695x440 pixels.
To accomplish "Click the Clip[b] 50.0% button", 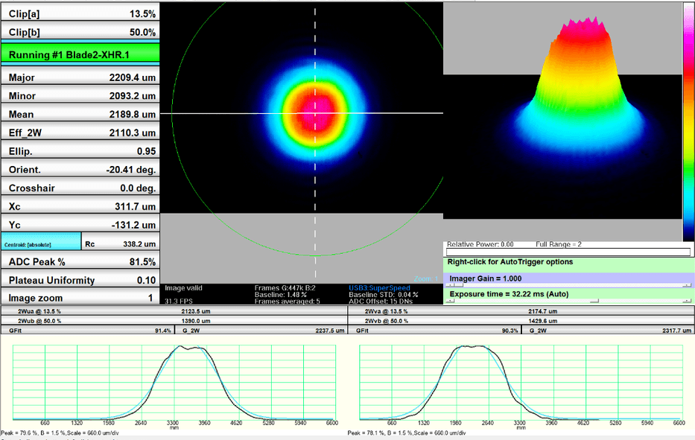I will tap(80, 31).
